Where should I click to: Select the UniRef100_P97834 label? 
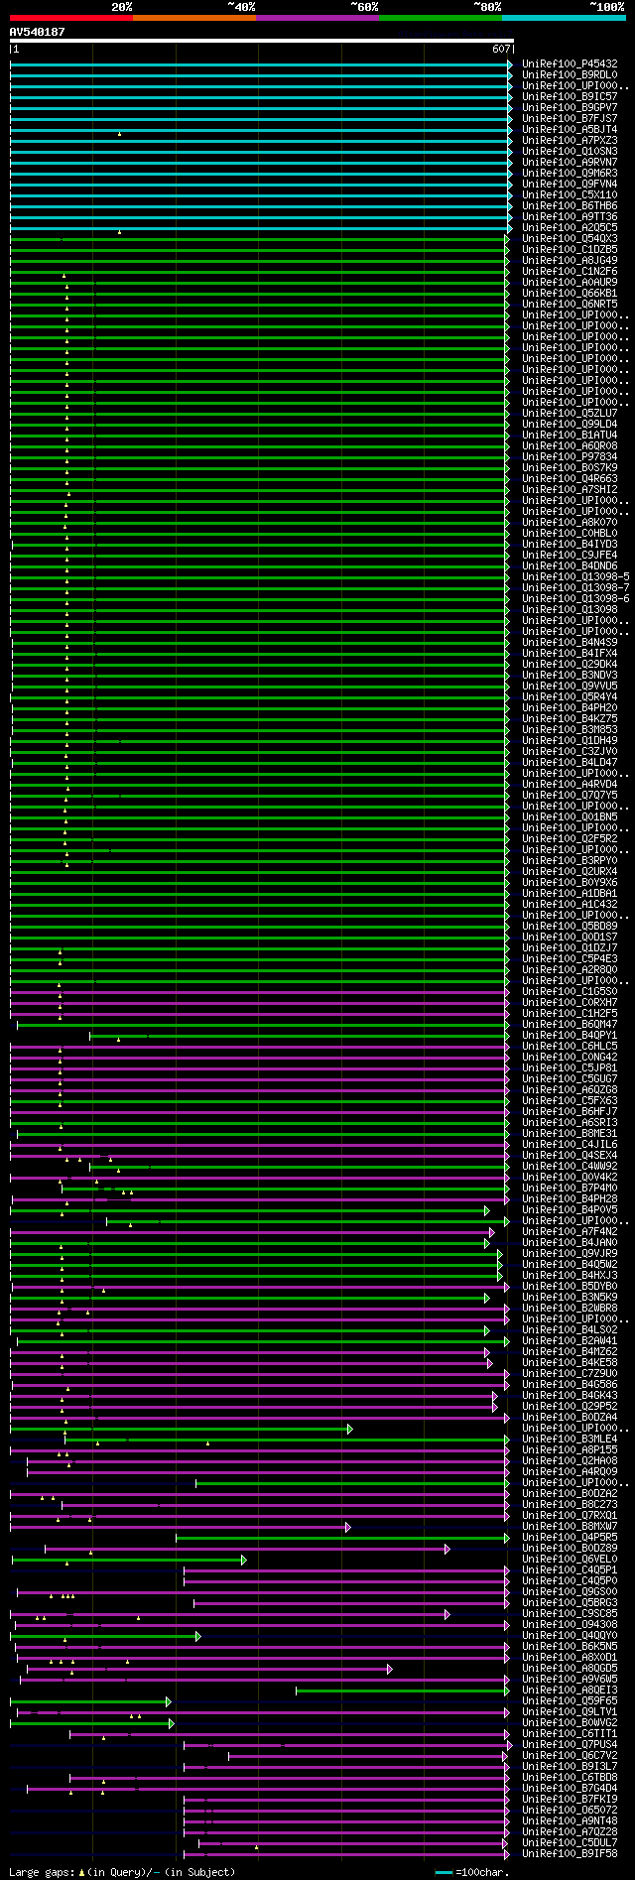tap(570, 456)
